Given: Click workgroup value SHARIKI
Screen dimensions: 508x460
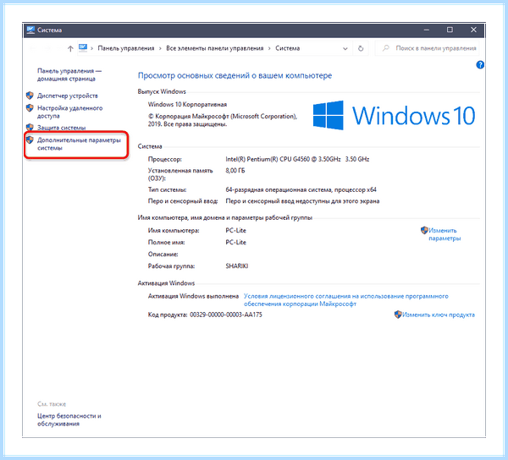Looking at the screenshot, I should (237, 266).
